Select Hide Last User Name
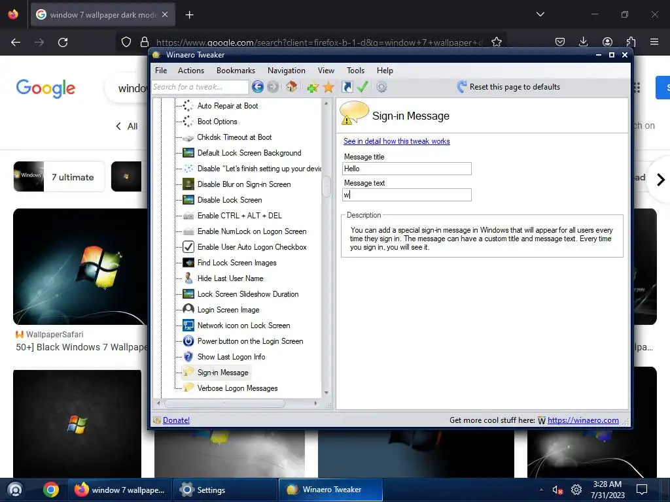This screenshot has width=670, height=502. pos(230,278)
